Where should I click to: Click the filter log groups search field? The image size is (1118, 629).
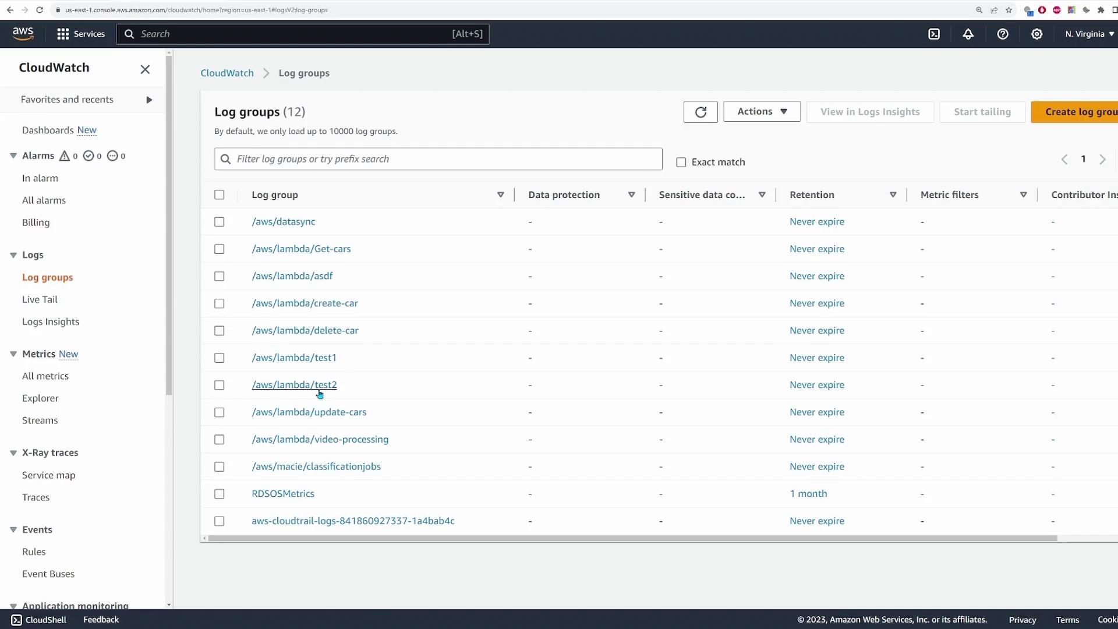(x=443, y=159)
